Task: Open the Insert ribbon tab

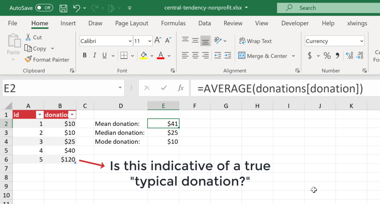Action: point(68,23)
